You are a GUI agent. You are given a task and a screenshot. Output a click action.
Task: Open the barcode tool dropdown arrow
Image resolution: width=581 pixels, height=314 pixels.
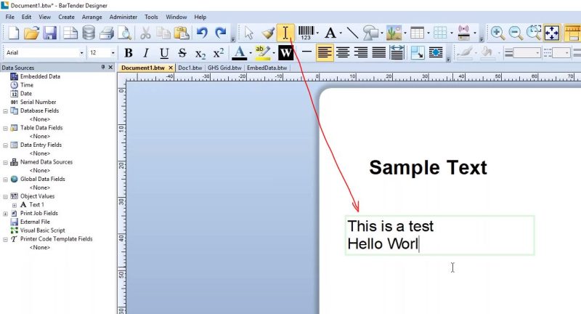point(317,33)
